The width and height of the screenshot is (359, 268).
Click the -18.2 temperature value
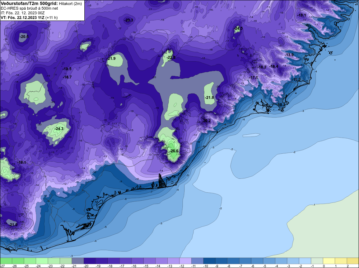(x=262, y=67)
